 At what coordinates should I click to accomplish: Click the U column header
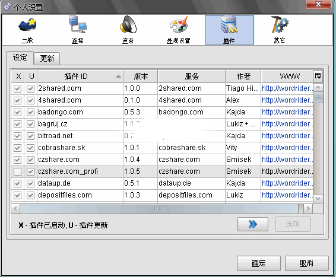tap(31, 76)
